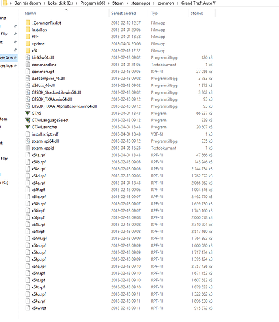This screenshot has height=322, width=279.
Task: Sort files by Namn column header
Action: click(30, 14)
